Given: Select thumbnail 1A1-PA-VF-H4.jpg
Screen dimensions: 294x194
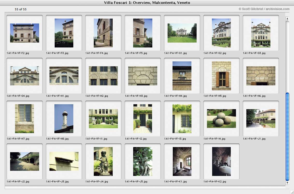Looking at the screenshot, I should click(182, 76).
